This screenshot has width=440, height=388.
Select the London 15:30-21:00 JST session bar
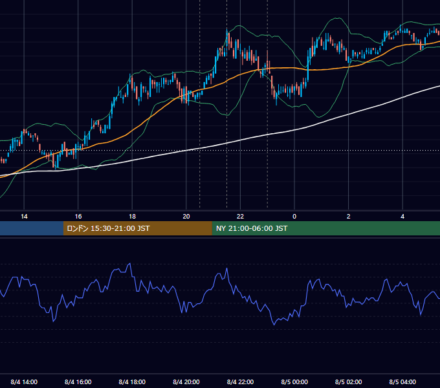(137, 228)
